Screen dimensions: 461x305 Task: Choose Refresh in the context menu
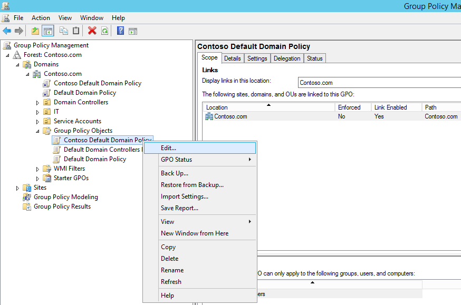click(x=200, y=282)
